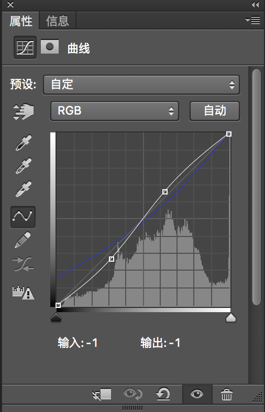Select the edit points curve tool
The height and width of the screenshot is (412, 265).
[x=23, y=217]
